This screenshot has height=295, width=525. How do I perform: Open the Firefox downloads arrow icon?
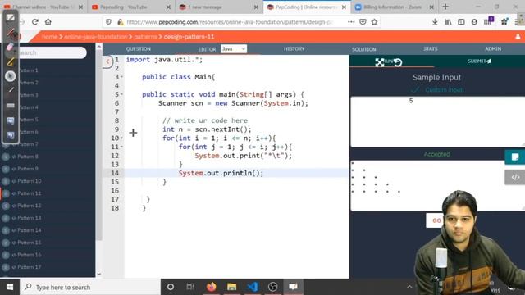tap(435, 22)
